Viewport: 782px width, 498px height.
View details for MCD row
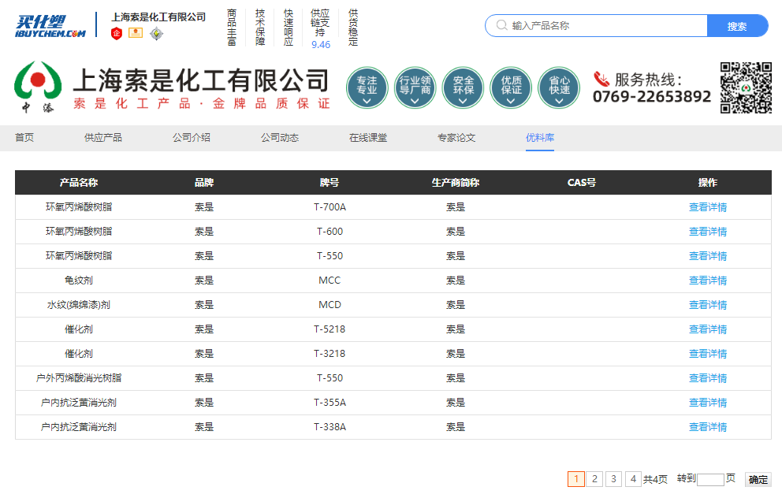pyautogui.click(x=708, y=305)
